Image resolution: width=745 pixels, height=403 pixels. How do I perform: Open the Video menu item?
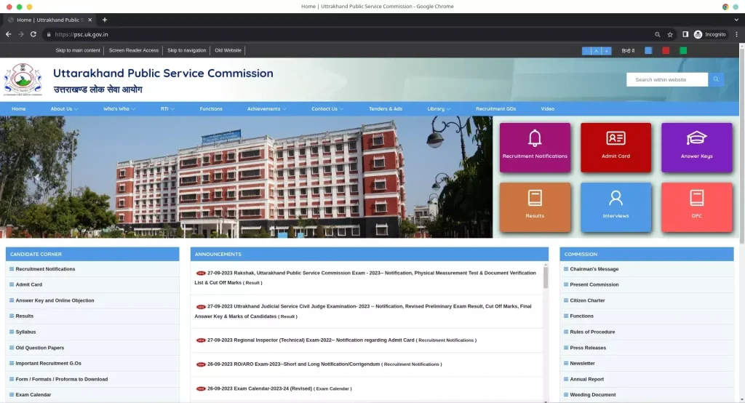click(x=547, y=109)
